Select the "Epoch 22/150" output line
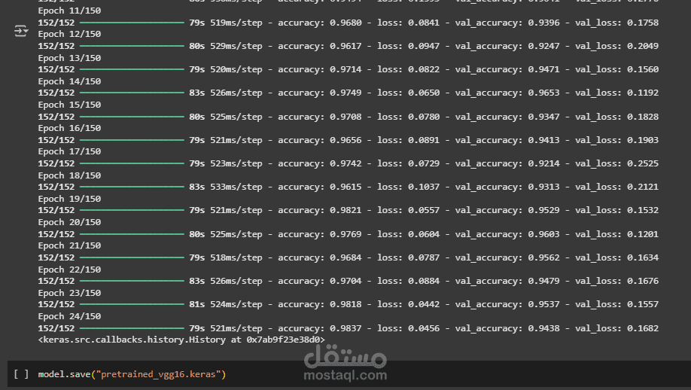This screenshot has width=691, height=390. (69, 270)
